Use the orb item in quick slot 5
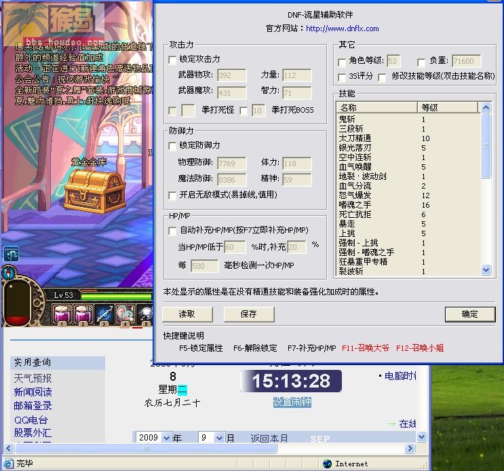Image resolution: width=504 pixels, height=471 pixels. pyautogui.click(x=145, y=314)
